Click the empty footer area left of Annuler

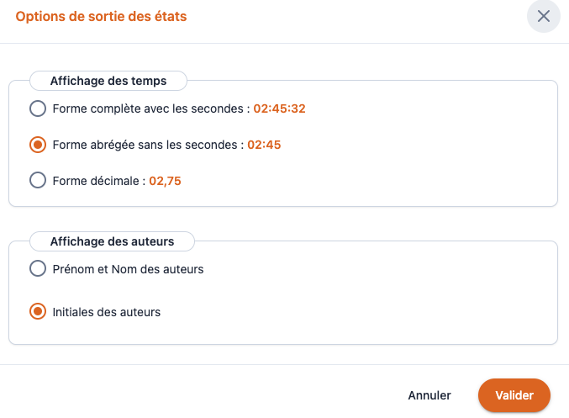[x=202, y=394]
